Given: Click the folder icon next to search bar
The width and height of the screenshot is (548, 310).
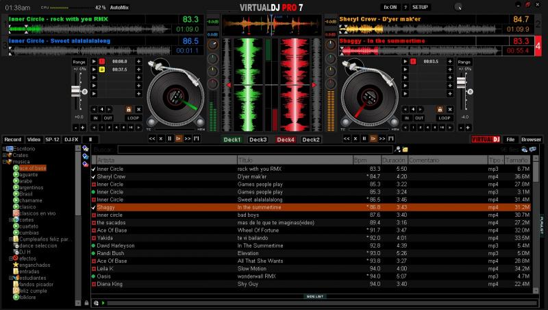Looking at the screenshot, I should [x=405, y=150].
